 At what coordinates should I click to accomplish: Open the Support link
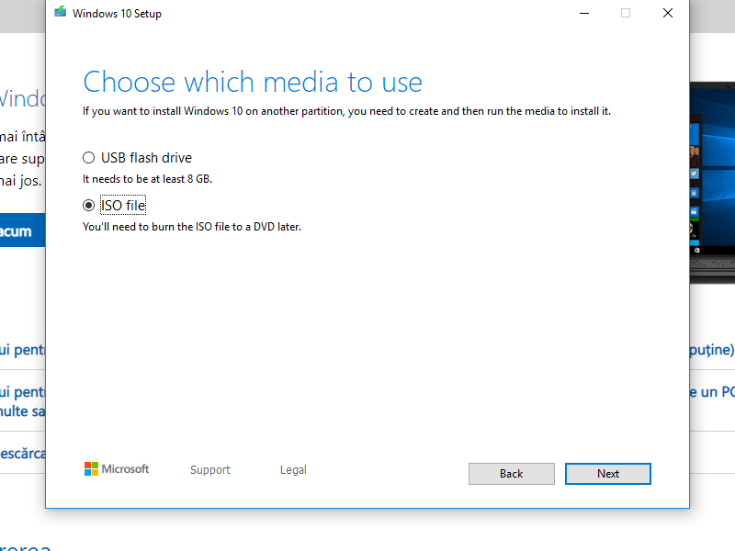coord(209,469)
